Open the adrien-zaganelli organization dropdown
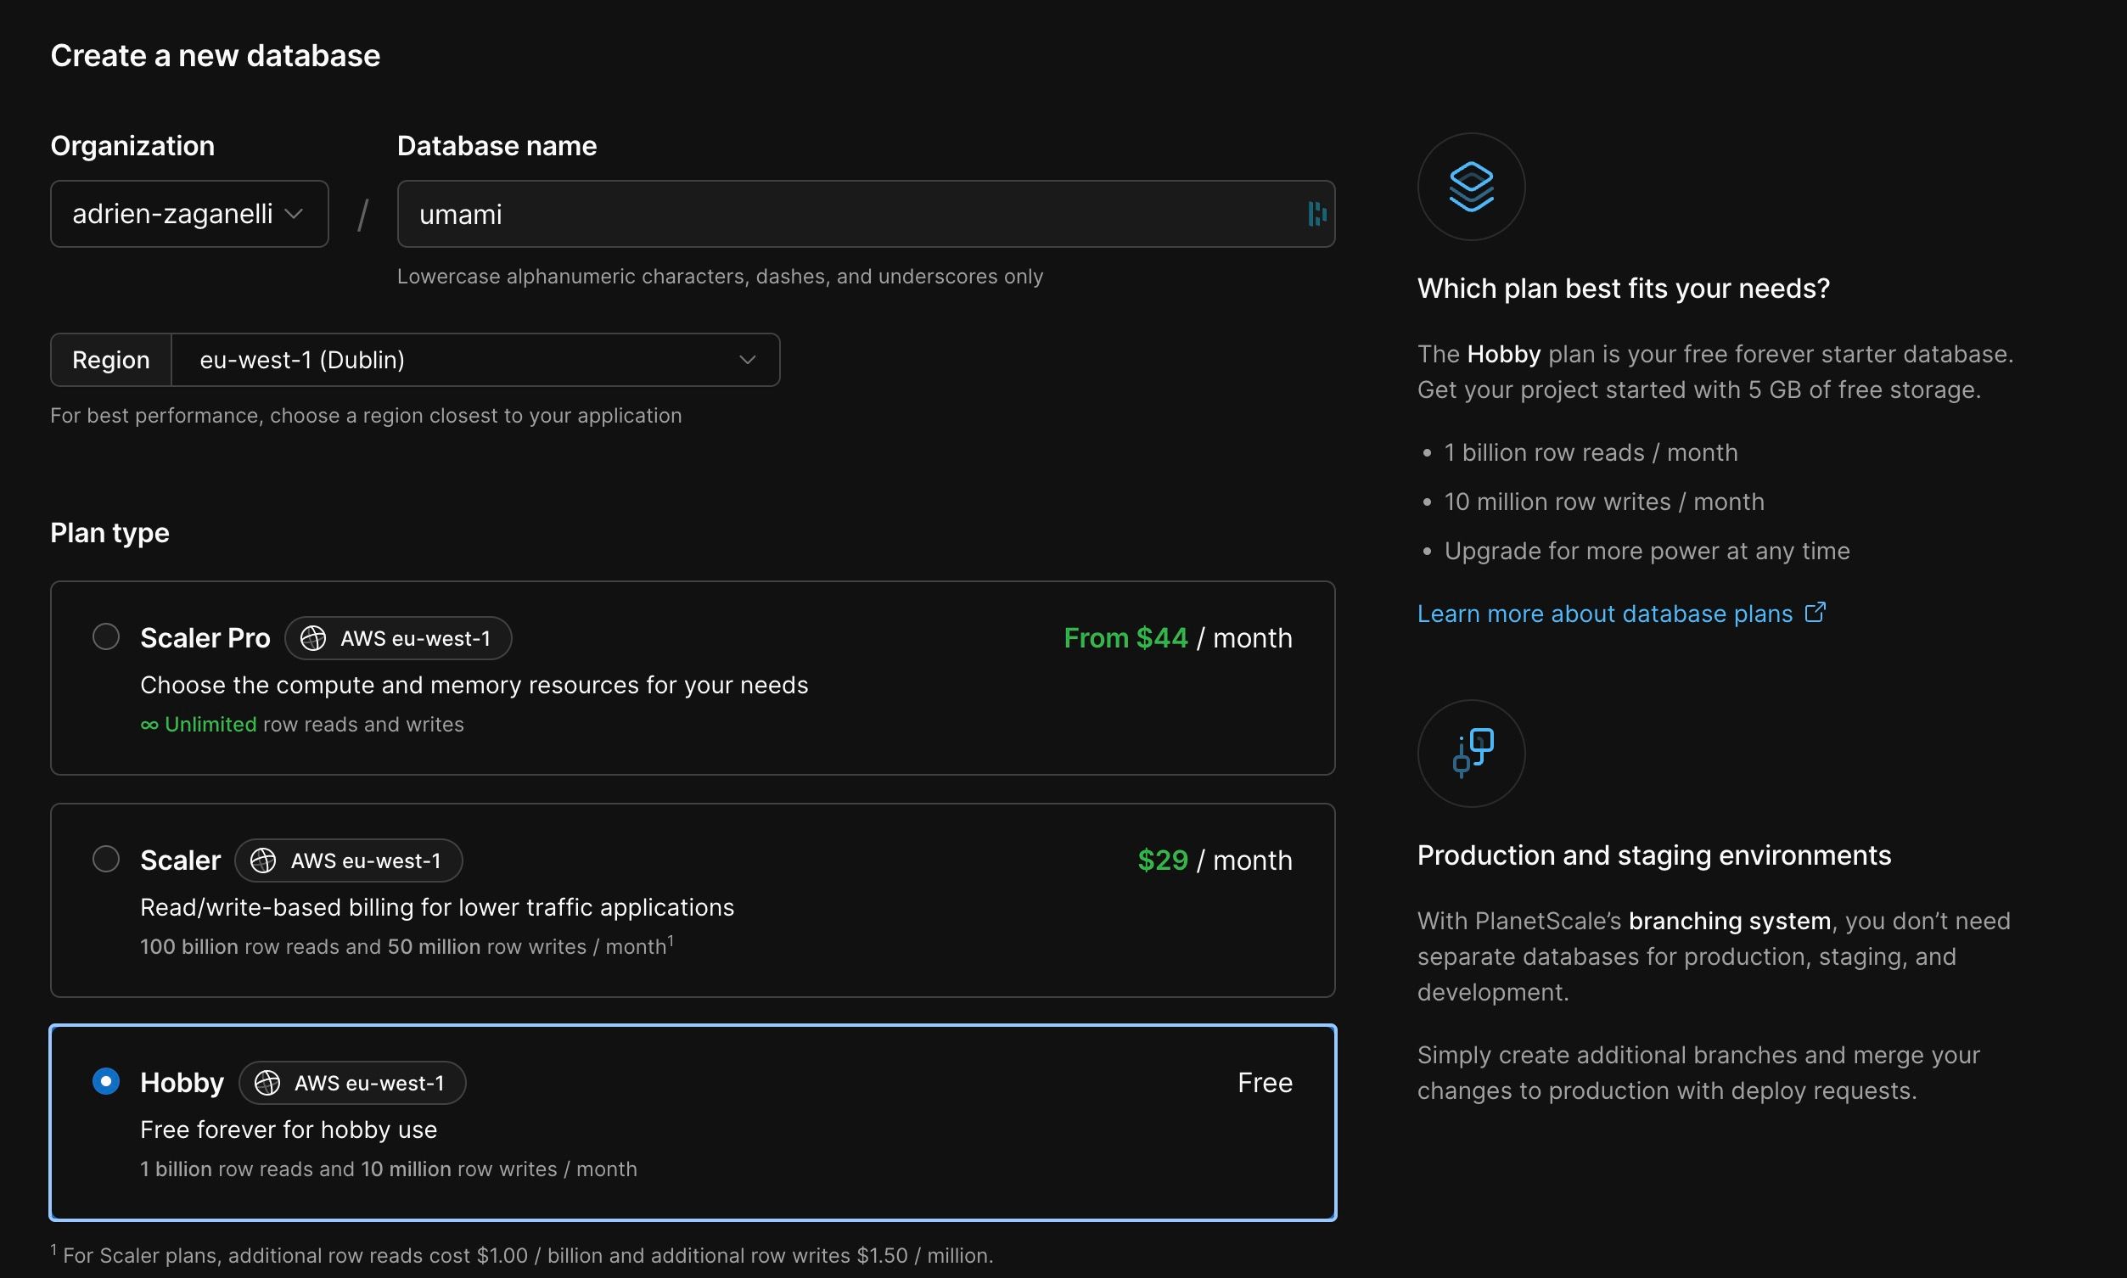 point(189,214)
